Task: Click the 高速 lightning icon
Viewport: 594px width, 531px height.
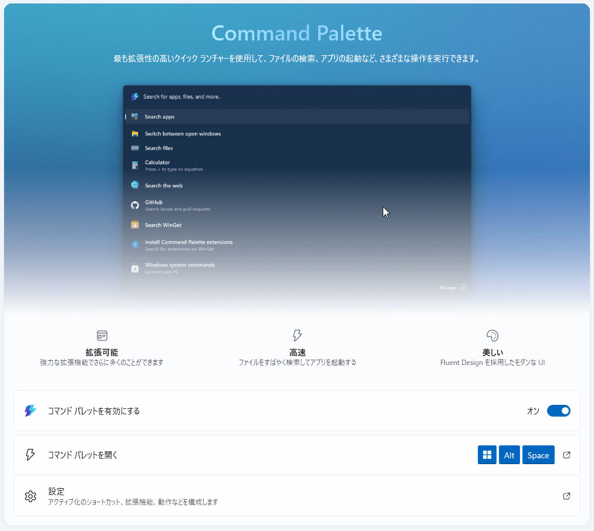Action: (x=297, y=336)
